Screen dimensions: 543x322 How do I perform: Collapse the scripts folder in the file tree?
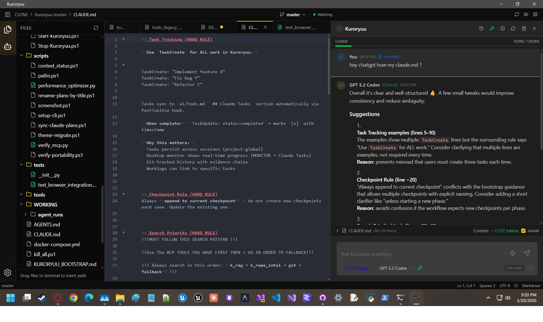pos(22,56)
